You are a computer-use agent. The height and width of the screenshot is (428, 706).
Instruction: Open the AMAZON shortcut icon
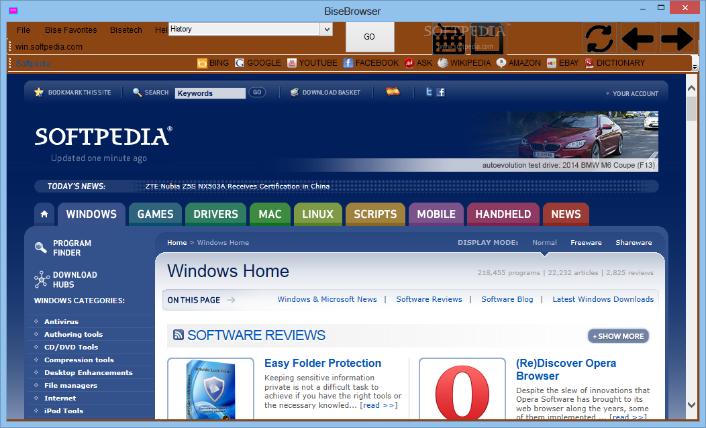(501, 63)
